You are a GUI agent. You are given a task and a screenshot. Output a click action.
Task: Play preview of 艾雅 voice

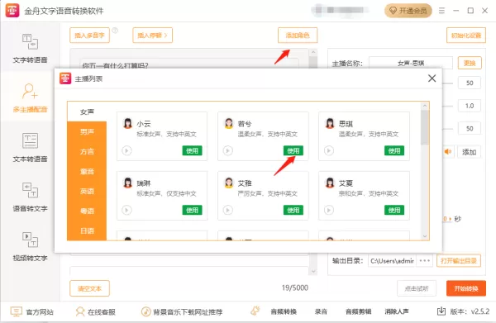coord(228,210)
